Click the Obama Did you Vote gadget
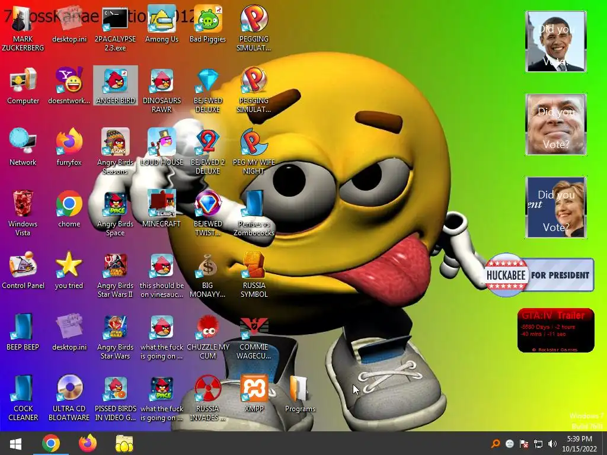Image resolution: width=607 pixels, height=455 pixels. [556, 42]
